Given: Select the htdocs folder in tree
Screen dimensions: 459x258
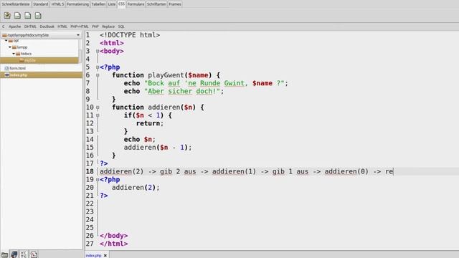Looking at the screenshot, I should coord(26,54).
